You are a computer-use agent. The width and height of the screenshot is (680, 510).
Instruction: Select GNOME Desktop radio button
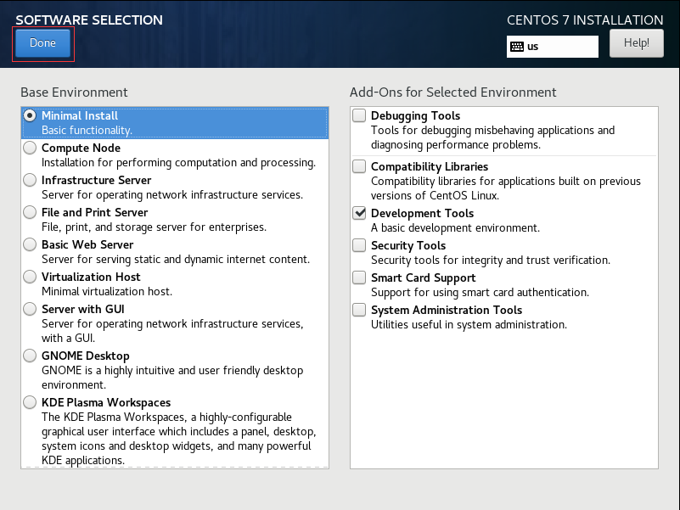(x=30, y=356)
